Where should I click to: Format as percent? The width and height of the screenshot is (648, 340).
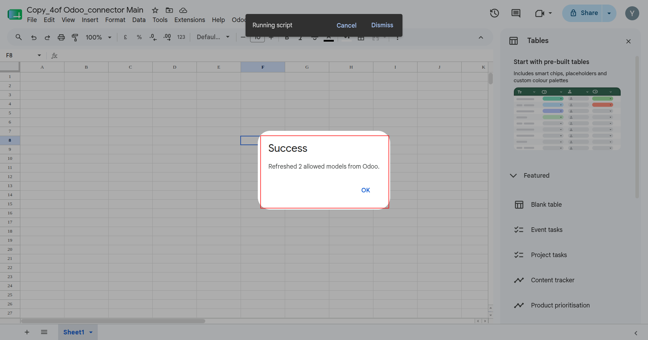[139, 37]
